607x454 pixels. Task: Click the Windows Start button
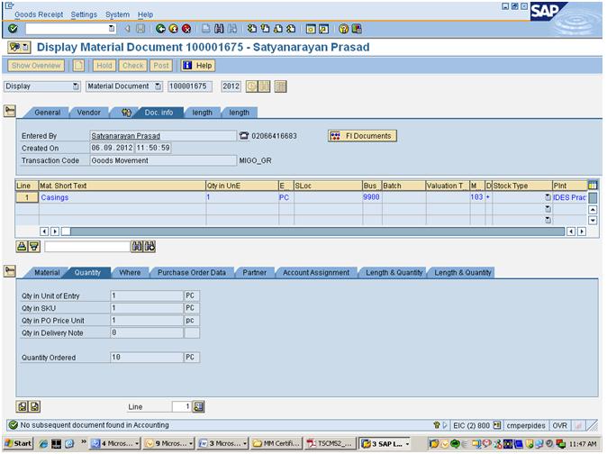[x=18, y=443]
